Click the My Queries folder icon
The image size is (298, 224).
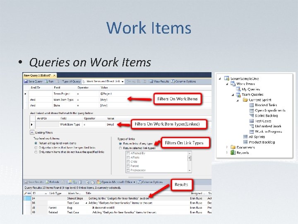tap(238, 89)
